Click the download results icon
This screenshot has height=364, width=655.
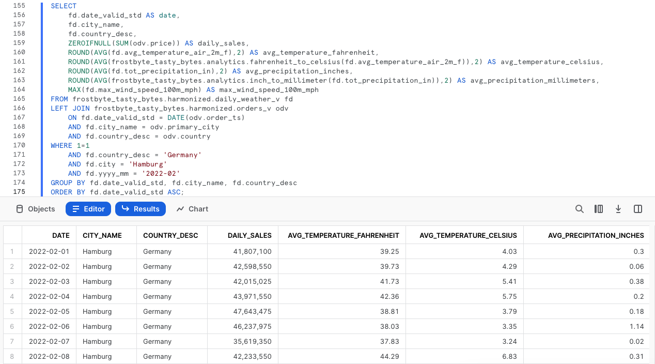[618, 209]
